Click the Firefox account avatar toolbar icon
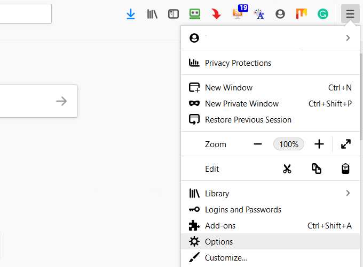 (280, 14)
